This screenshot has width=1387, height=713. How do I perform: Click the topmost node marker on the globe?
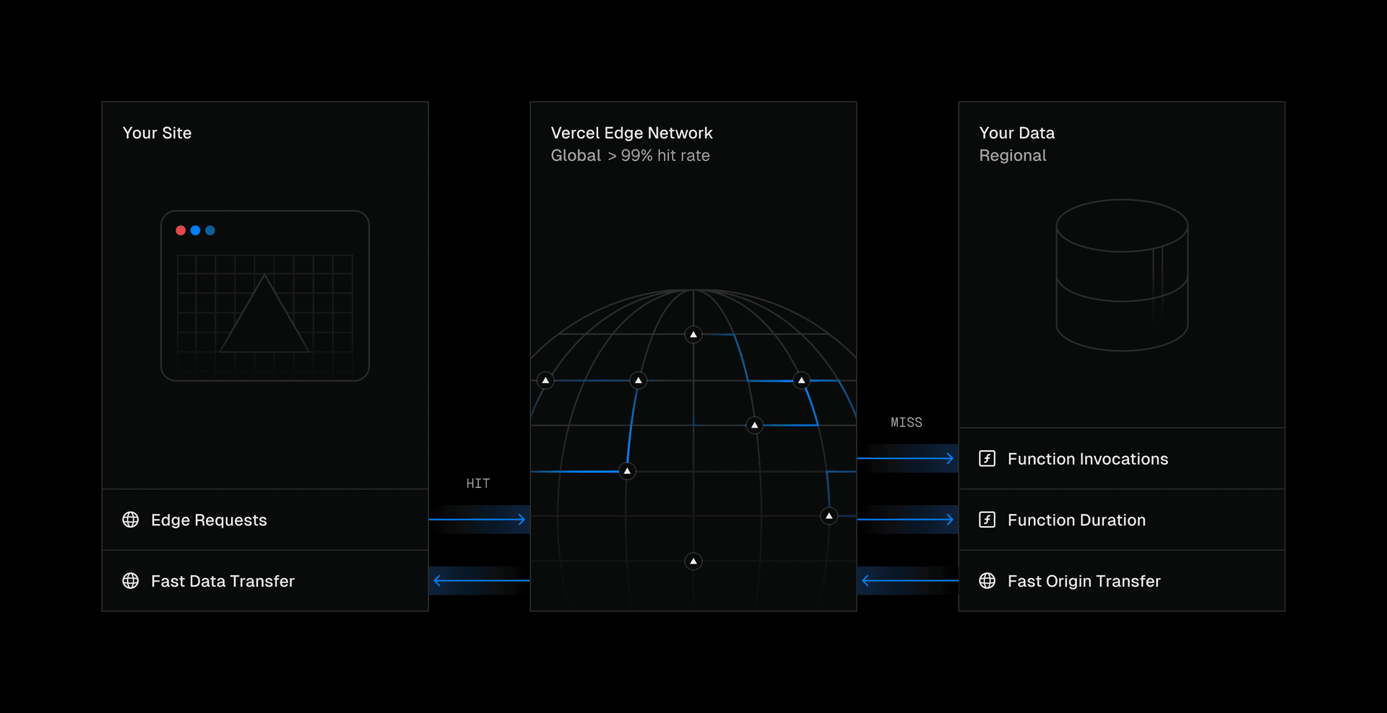pyautogui.click(x=693, y=334)
